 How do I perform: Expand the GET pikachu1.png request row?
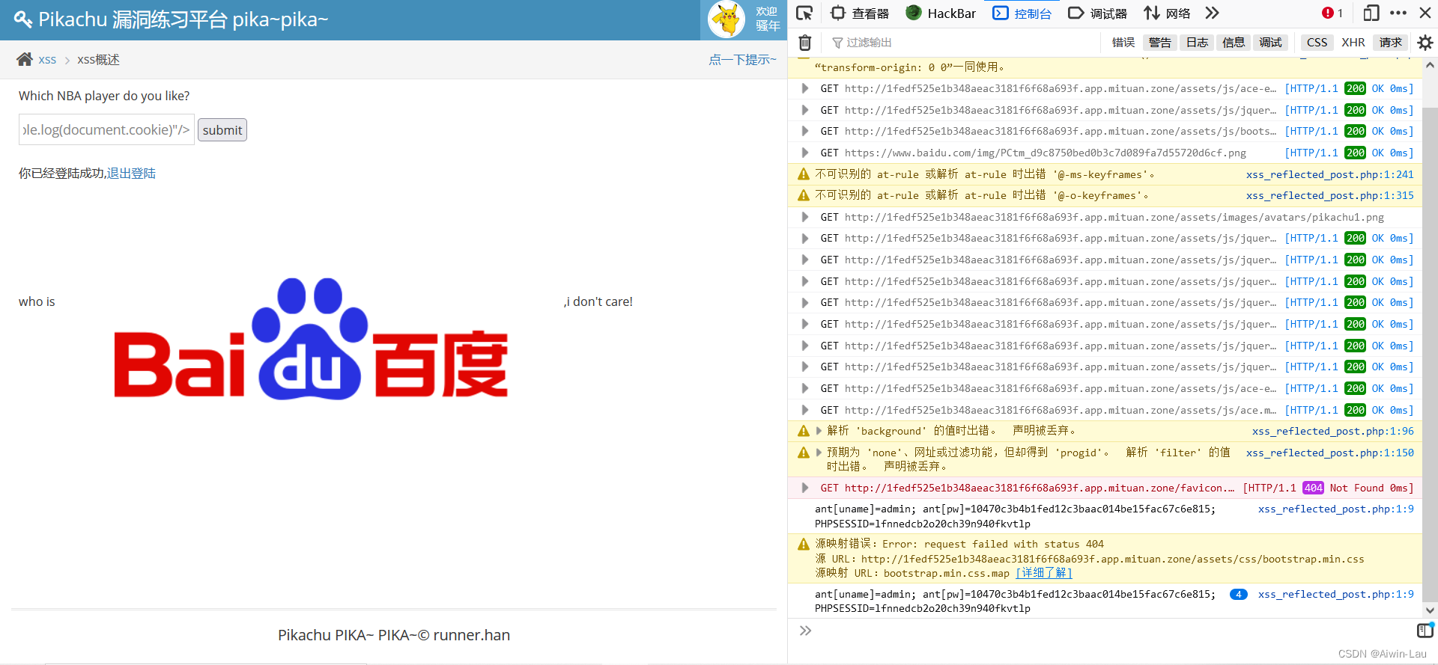coord(804,217)
